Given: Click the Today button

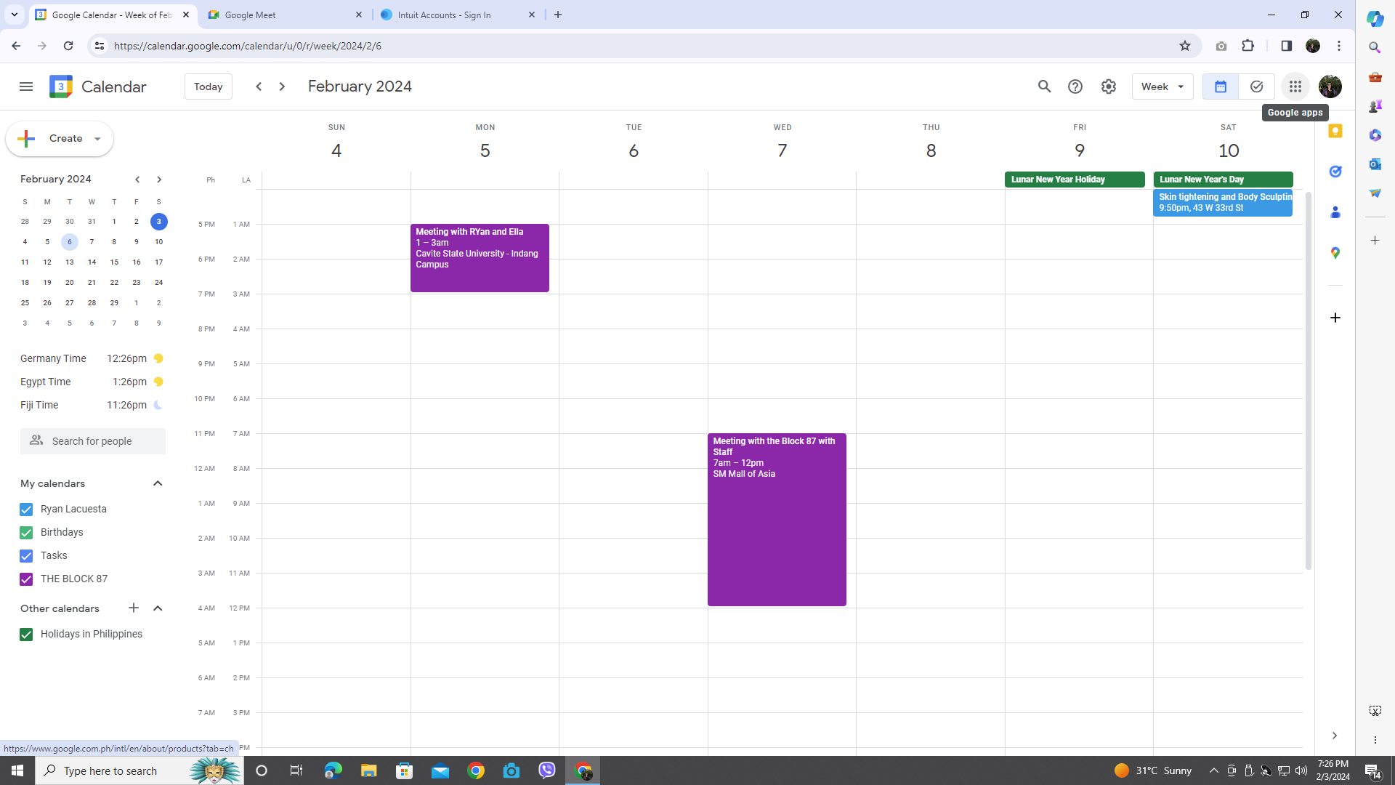Looking at the screenshot, I should pos(208,86).
